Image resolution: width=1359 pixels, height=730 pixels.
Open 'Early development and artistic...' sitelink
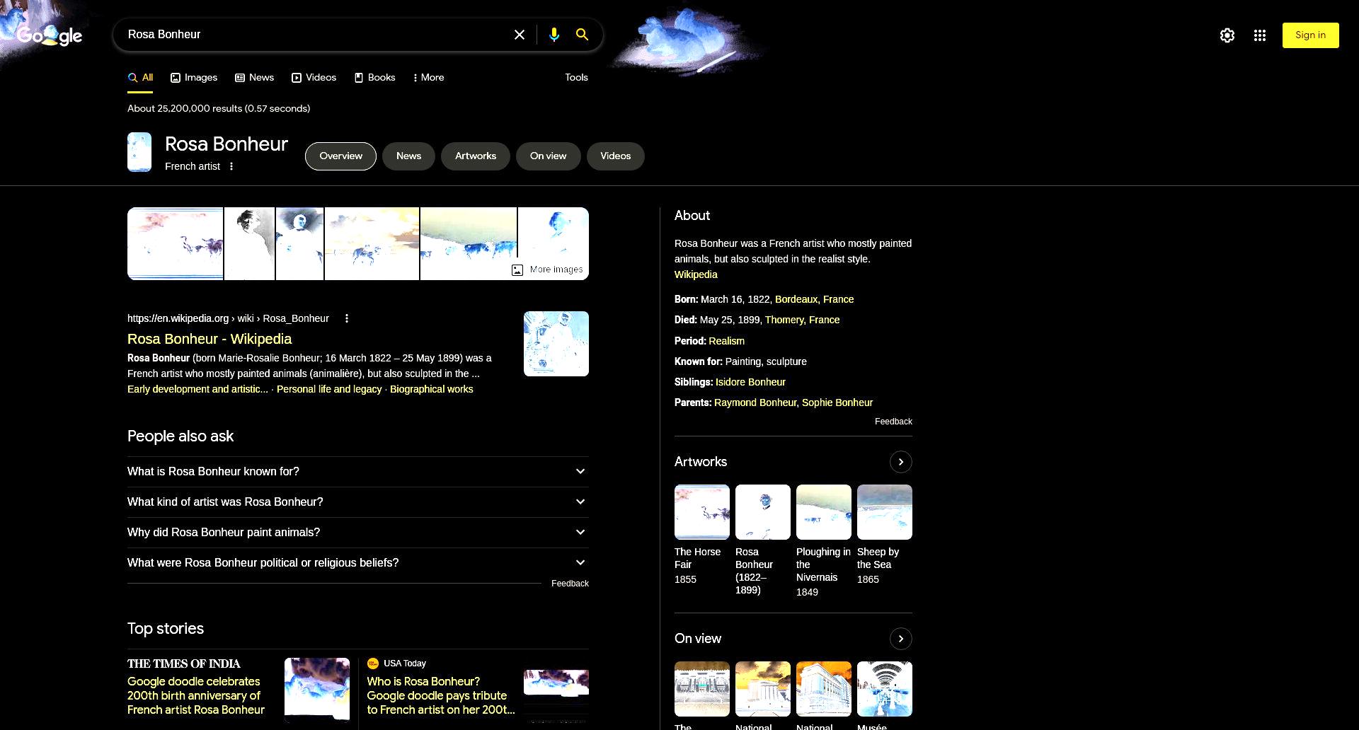(x=197, y=390)
